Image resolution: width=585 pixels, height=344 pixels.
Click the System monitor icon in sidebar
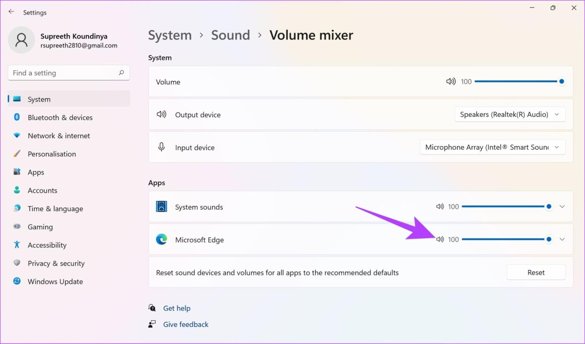point(17,99)
